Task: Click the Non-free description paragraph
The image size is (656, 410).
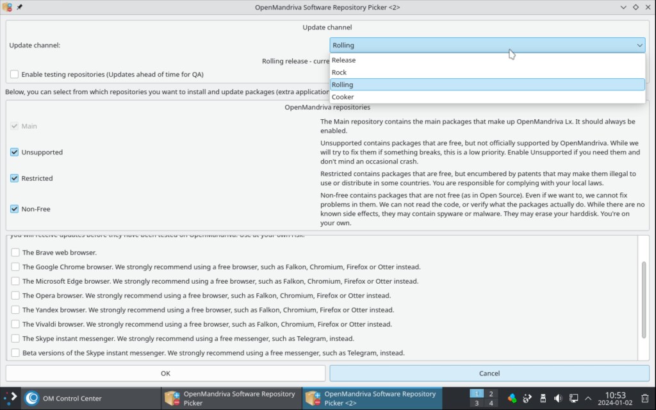Action: click(x=482, y=209)
